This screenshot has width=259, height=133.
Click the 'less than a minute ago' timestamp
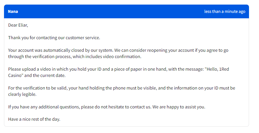click(x=224, y=11)
